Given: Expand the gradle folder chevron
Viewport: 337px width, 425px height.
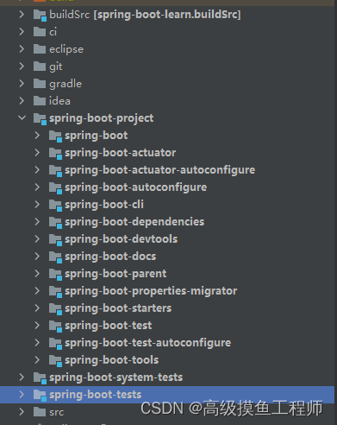Looking at the screenshot, I should pos(22,84).
